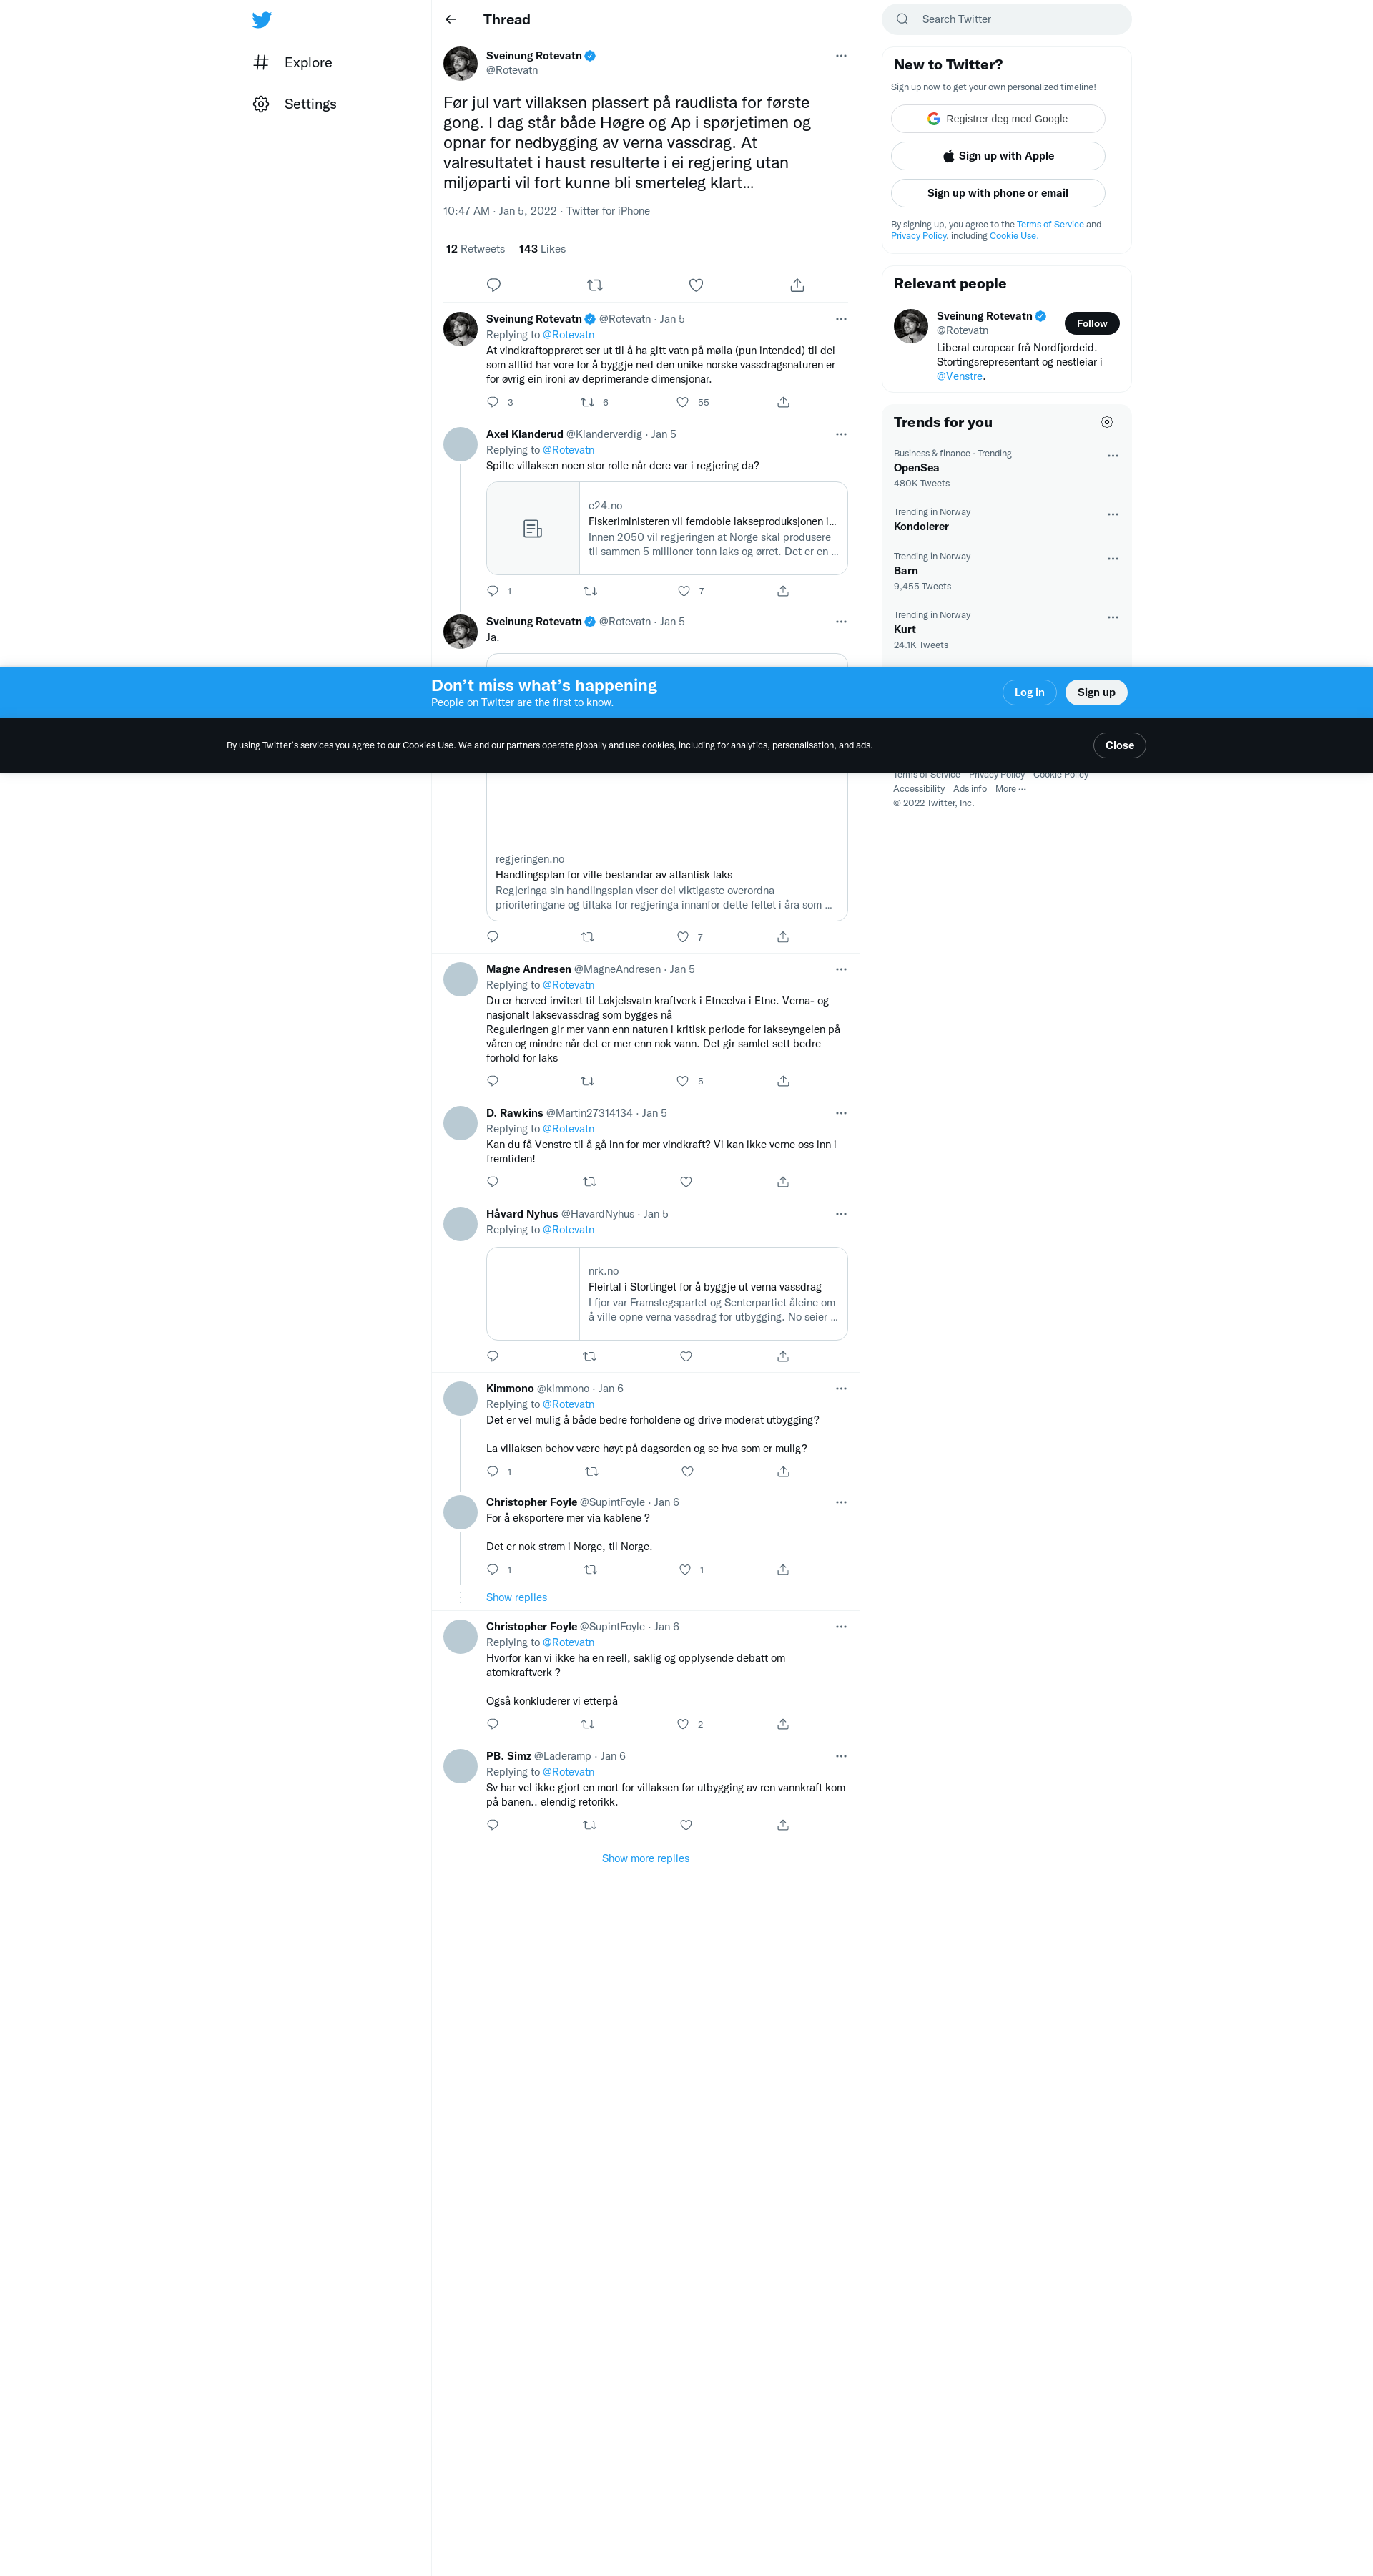1373x2576 pixels.
Task: Reply to the vindkraftopprøret tweet
Action: (x=492, y=402)
